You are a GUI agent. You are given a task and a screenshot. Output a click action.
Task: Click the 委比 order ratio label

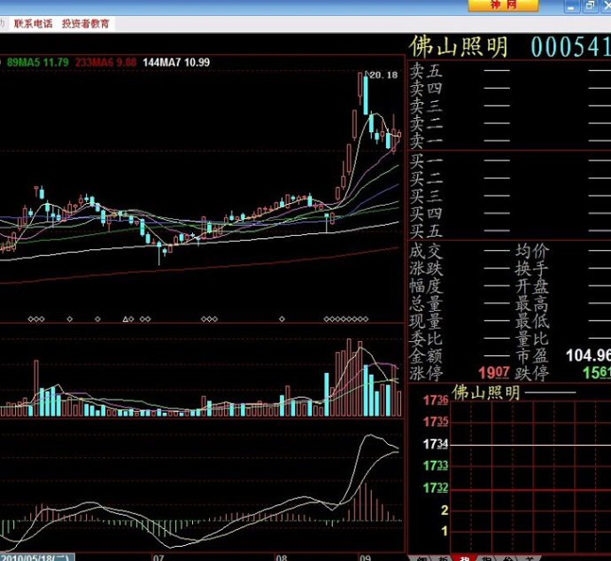tap(426, 339)
